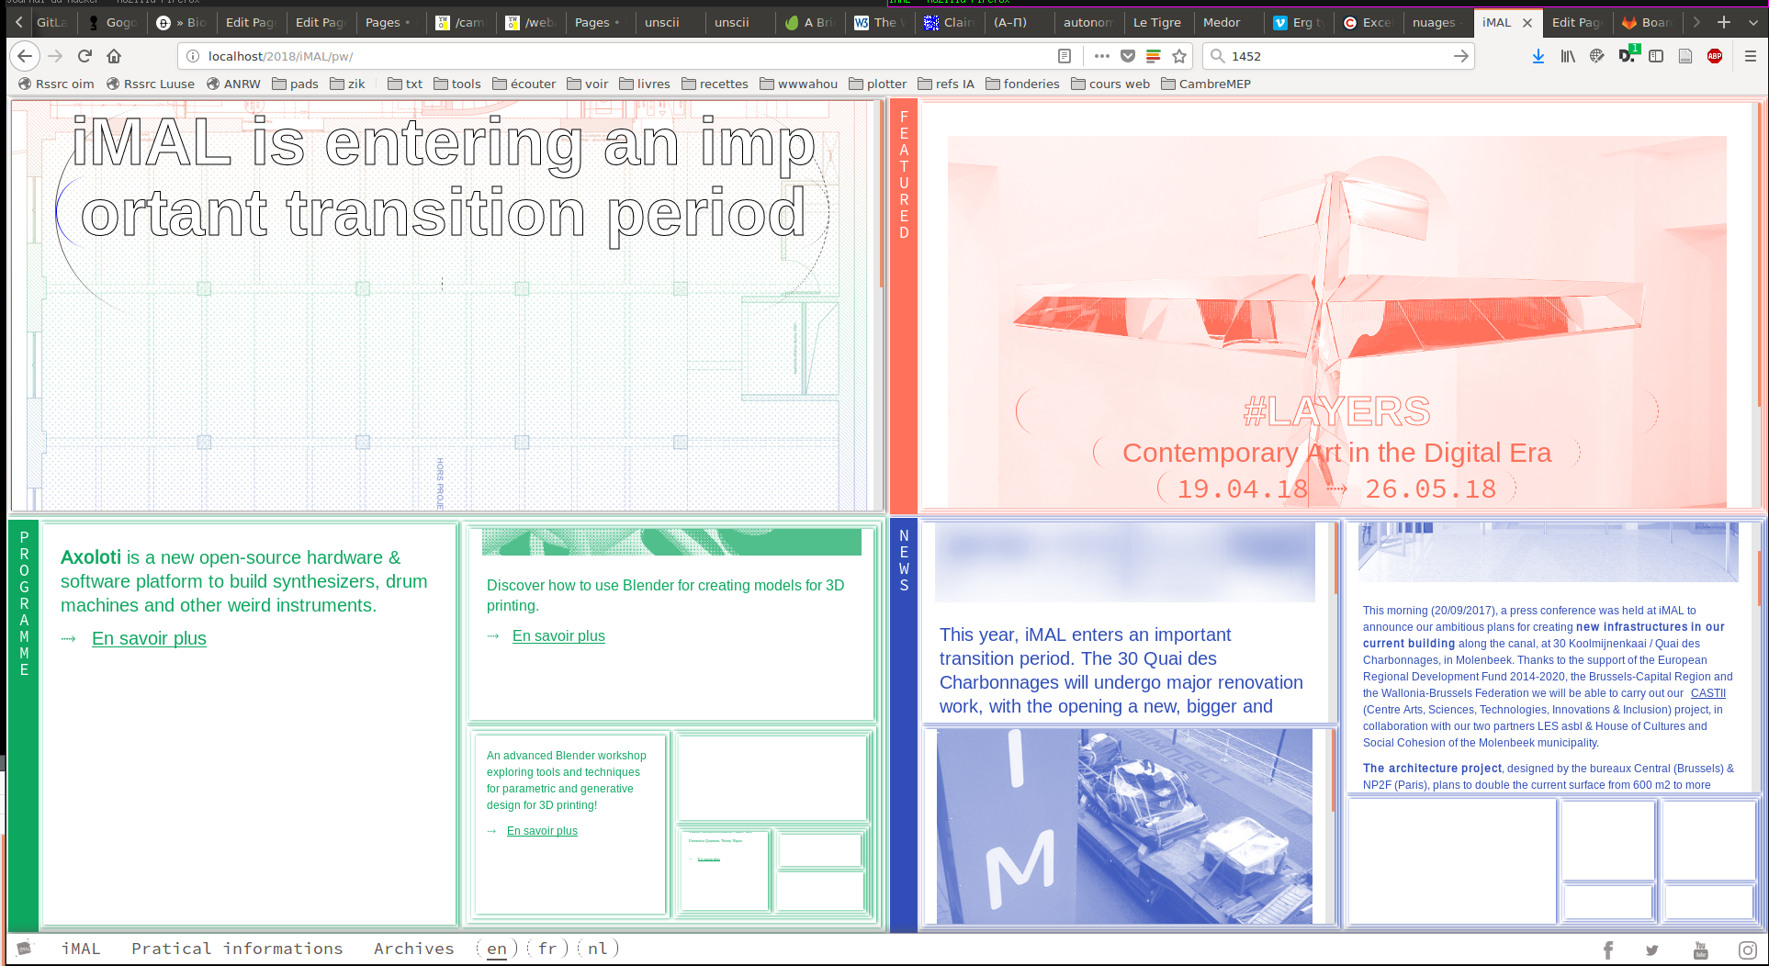Switch to the Le Tigre tab
The image size is (1769, 966).
coord(1156,22)
